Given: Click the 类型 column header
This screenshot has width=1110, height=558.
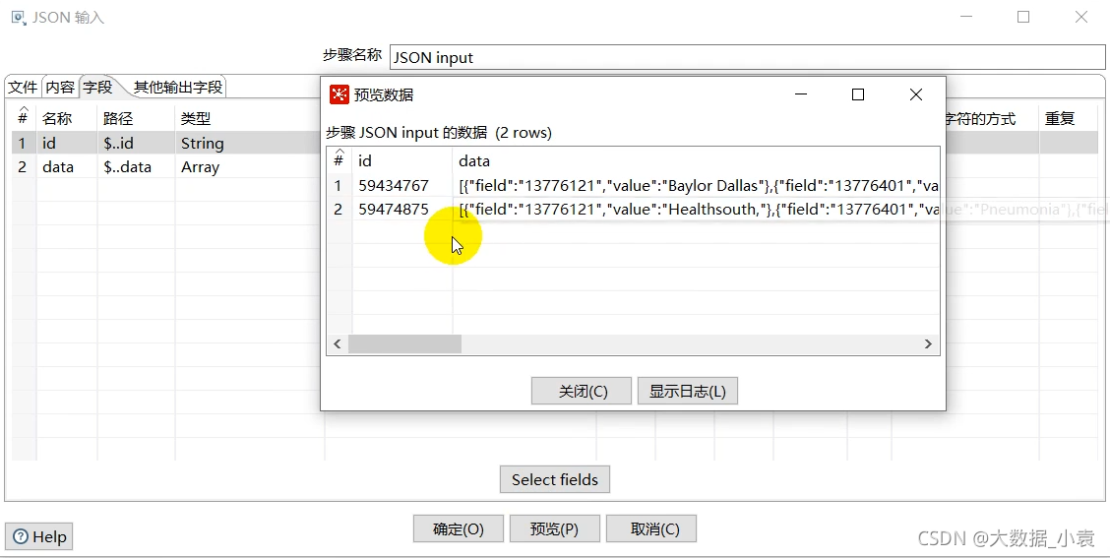Looking at the screenshot, I should tap(249, 118).
